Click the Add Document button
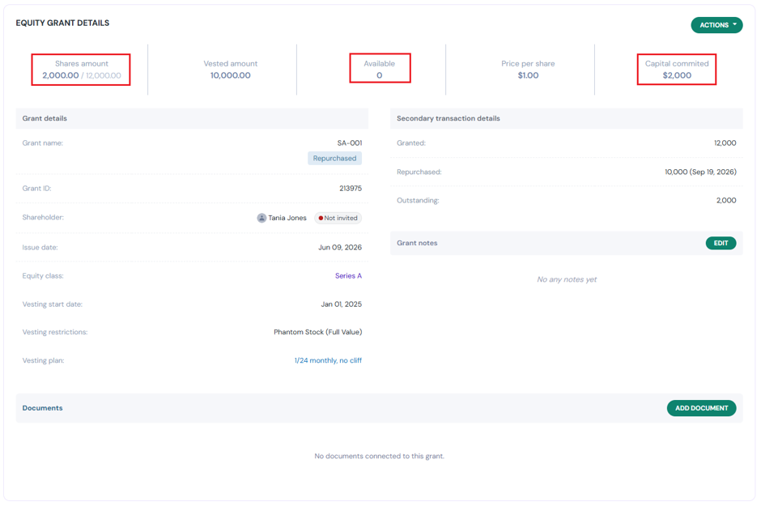Image resolution: width=761 pixels, height=506 pixels. click(701, 408)
